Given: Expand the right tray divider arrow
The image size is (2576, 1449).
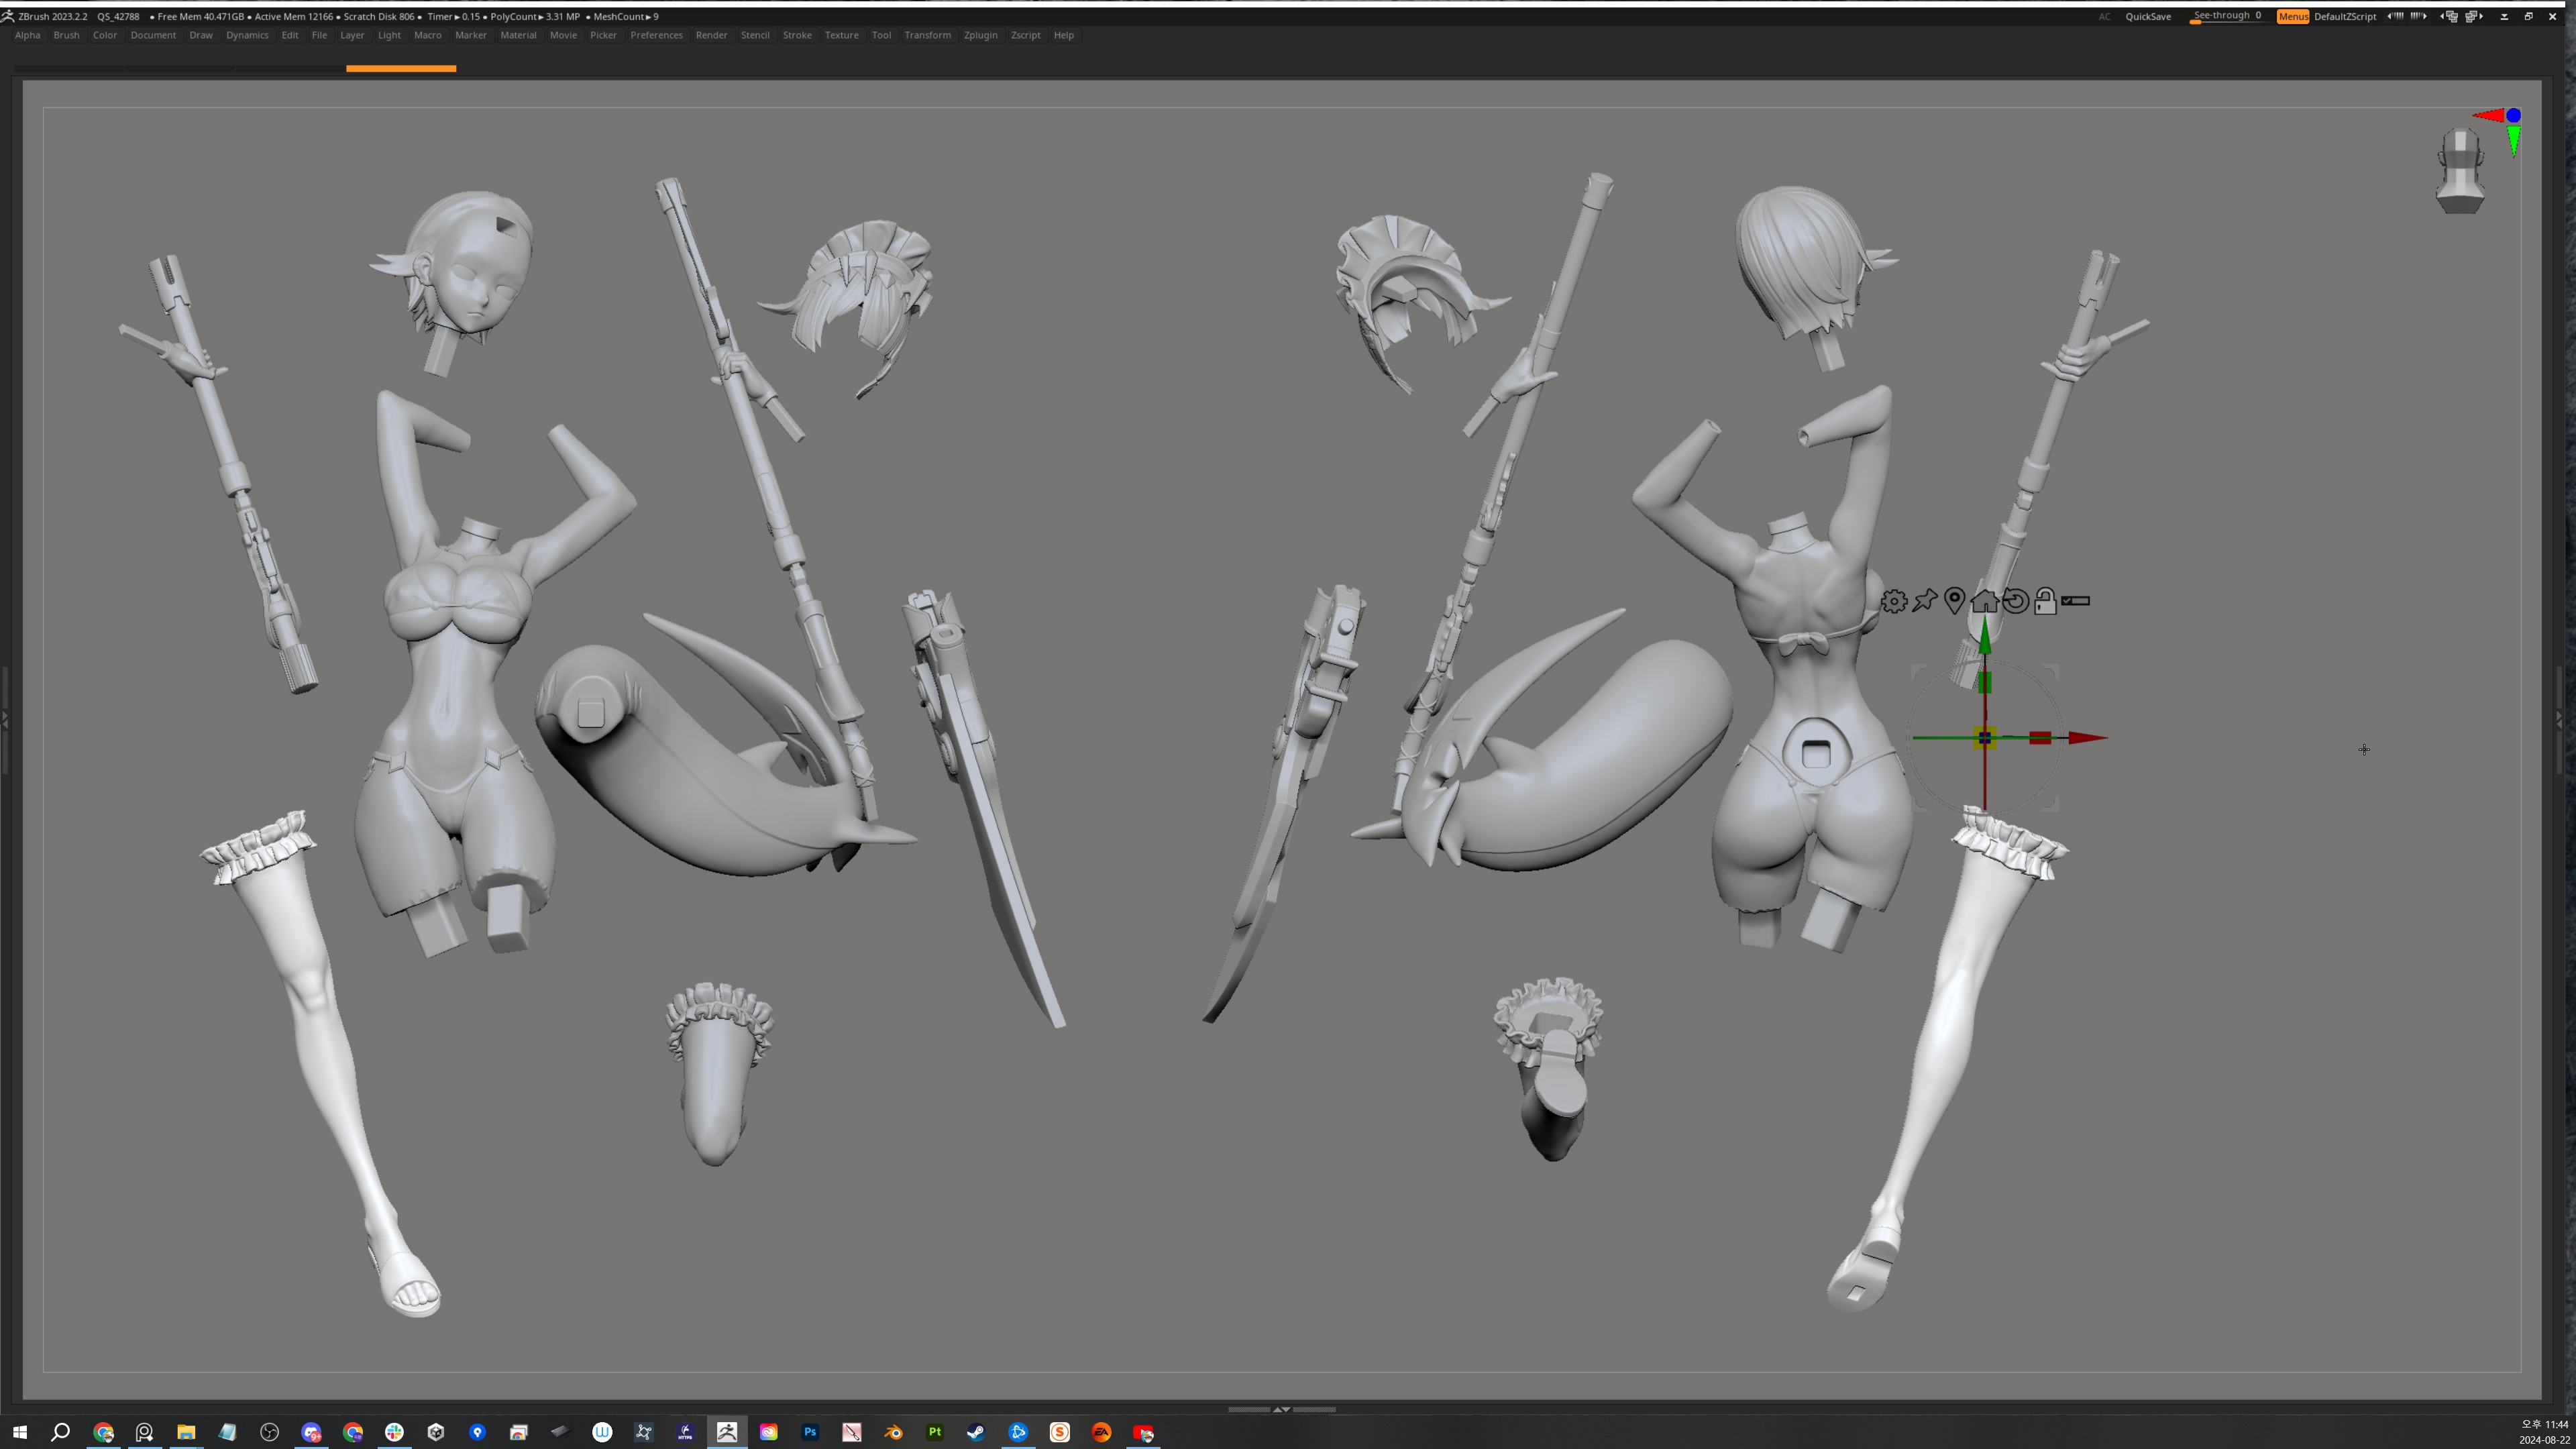Looking at the screenshot, I should tap(2560, 719).
